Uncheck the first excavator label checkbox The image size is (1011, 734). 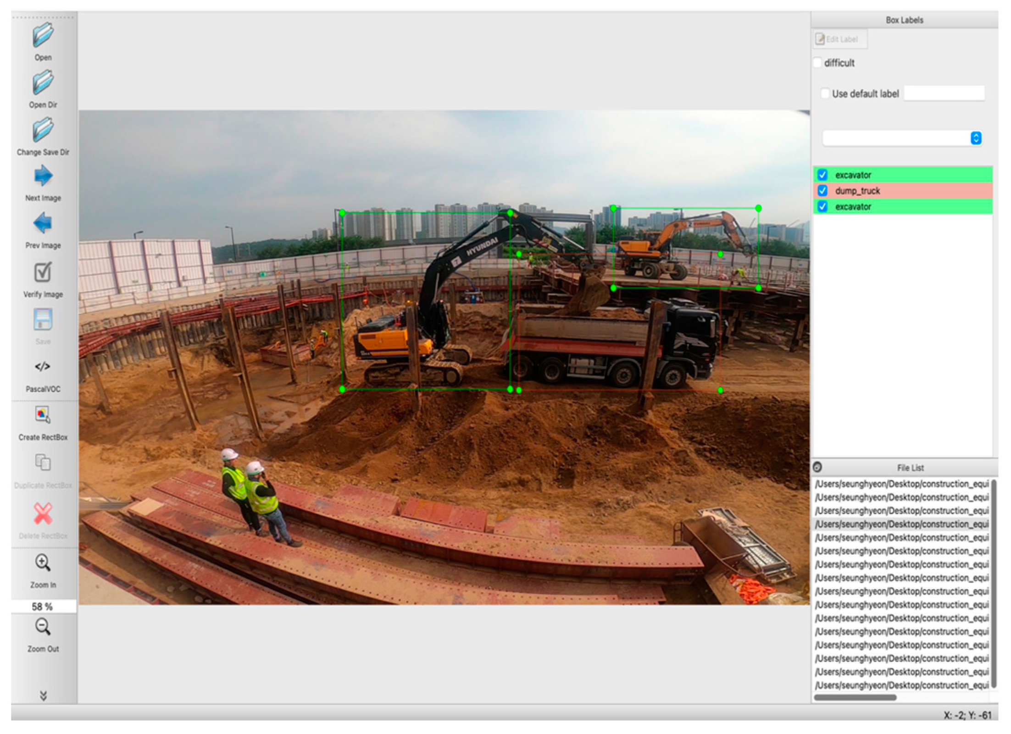tap(822, 175)
